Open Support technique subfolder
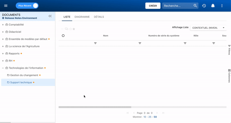 (x=21, y=82)
